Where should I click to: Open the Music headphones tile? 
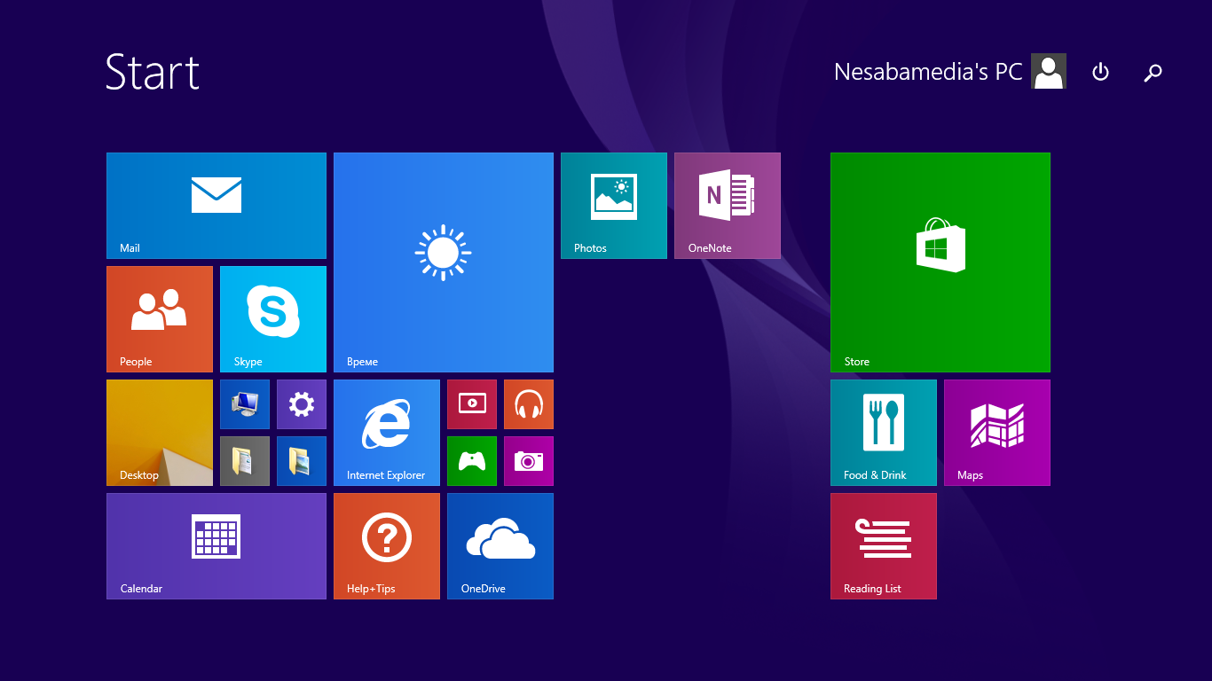529,404
